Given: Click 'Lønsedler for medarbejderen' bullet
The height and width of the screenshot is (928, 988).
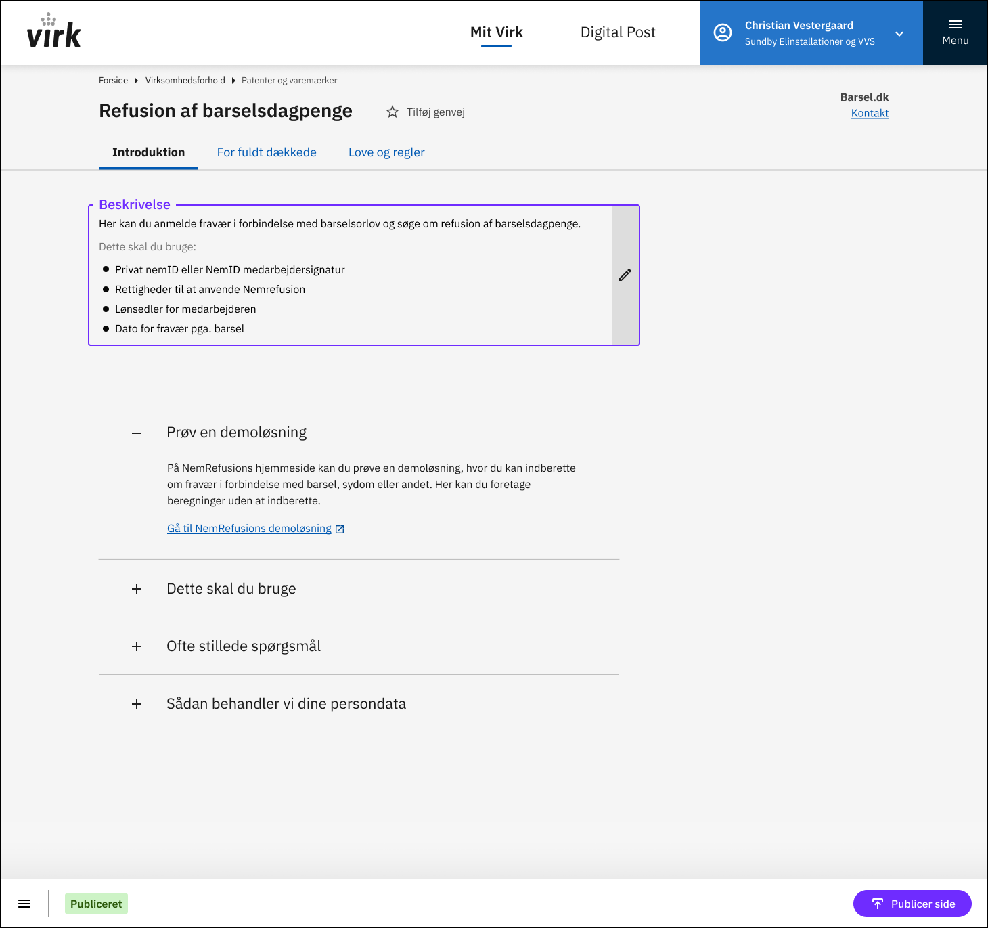Looking at the screenshot, I should click(x=185, y=309).
